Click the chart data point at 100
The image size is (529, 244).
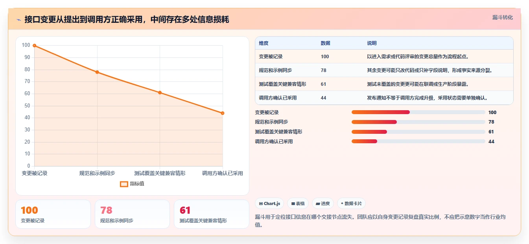[35, 46]
